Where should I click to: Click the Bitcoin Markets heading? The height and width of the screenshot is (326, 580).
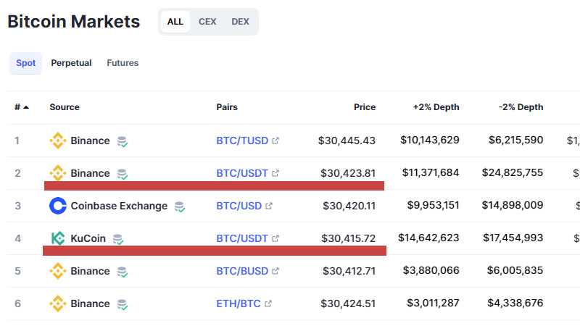pyautogui.click(x=74, y=22)
